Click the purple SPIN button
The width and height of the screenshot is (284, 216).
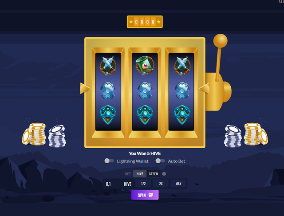tap(145, 195)
